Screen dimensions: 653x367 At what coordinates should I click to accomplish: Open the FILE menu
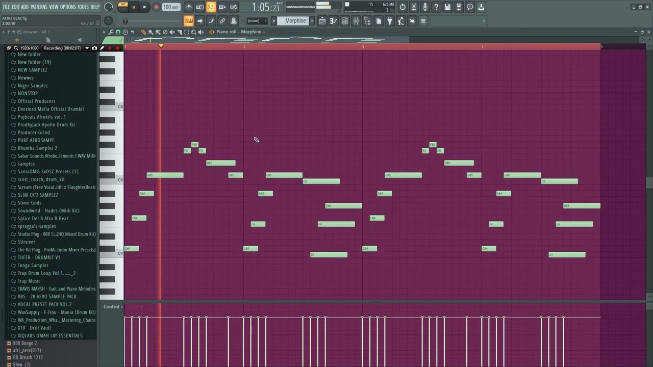(x=6, y=7)
